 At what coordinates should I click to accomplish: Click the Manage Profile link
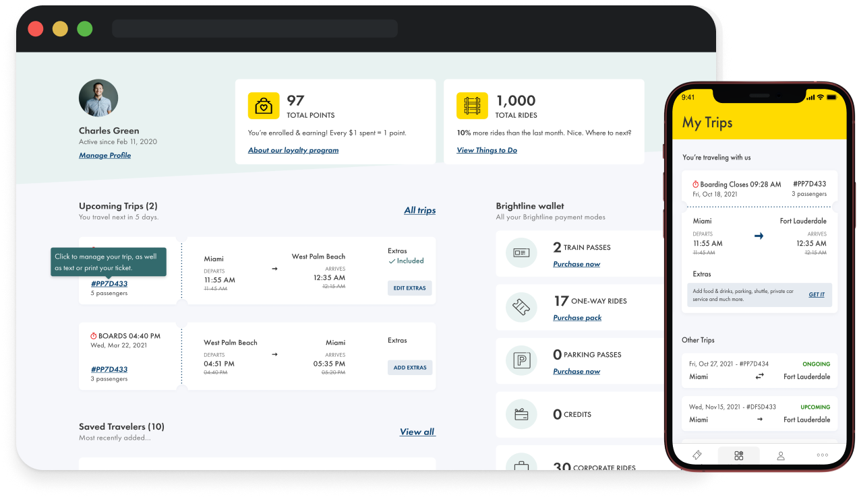pyautogui.click(x=105, y=156)
